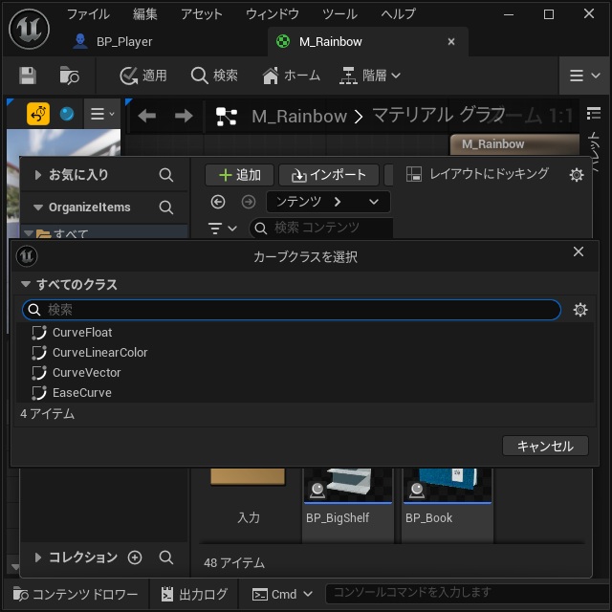
Task: Click the 検索 (Search) toolbar button
Action: point(214,76)
